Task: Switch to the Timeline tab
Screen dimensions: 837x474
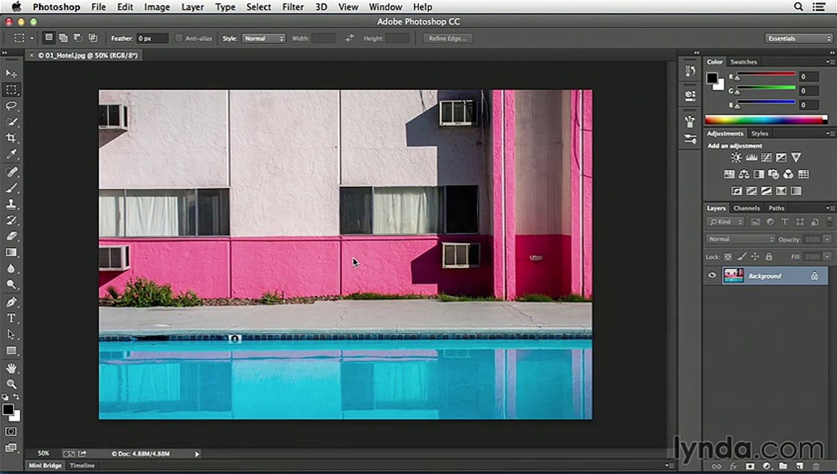Action: pyautogui.click(x=82, y=465)
